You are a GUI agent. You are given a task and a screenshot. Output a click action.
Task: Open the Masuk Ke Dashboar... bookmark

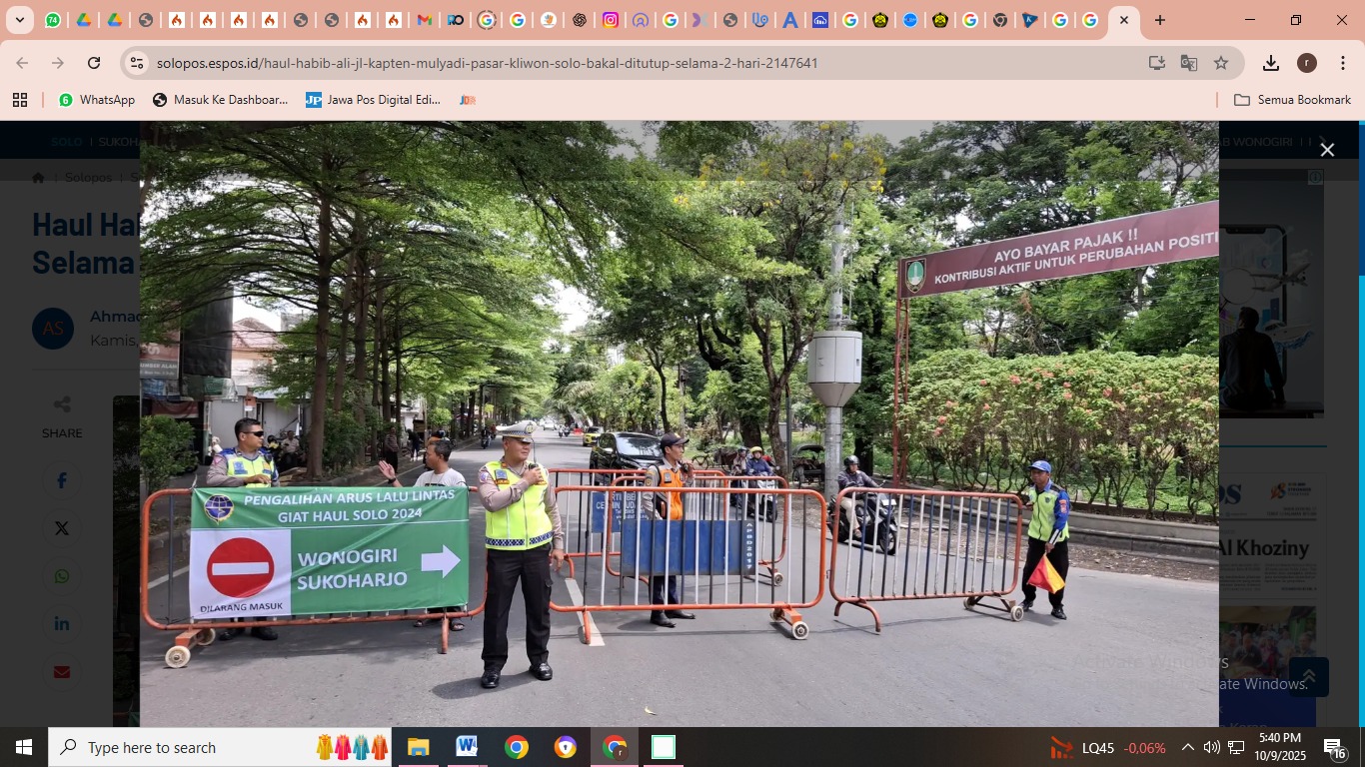tap(220, 100)
